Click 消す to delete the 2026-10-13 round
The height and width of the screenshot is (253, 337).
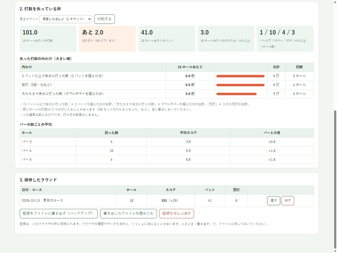(288, 201)
